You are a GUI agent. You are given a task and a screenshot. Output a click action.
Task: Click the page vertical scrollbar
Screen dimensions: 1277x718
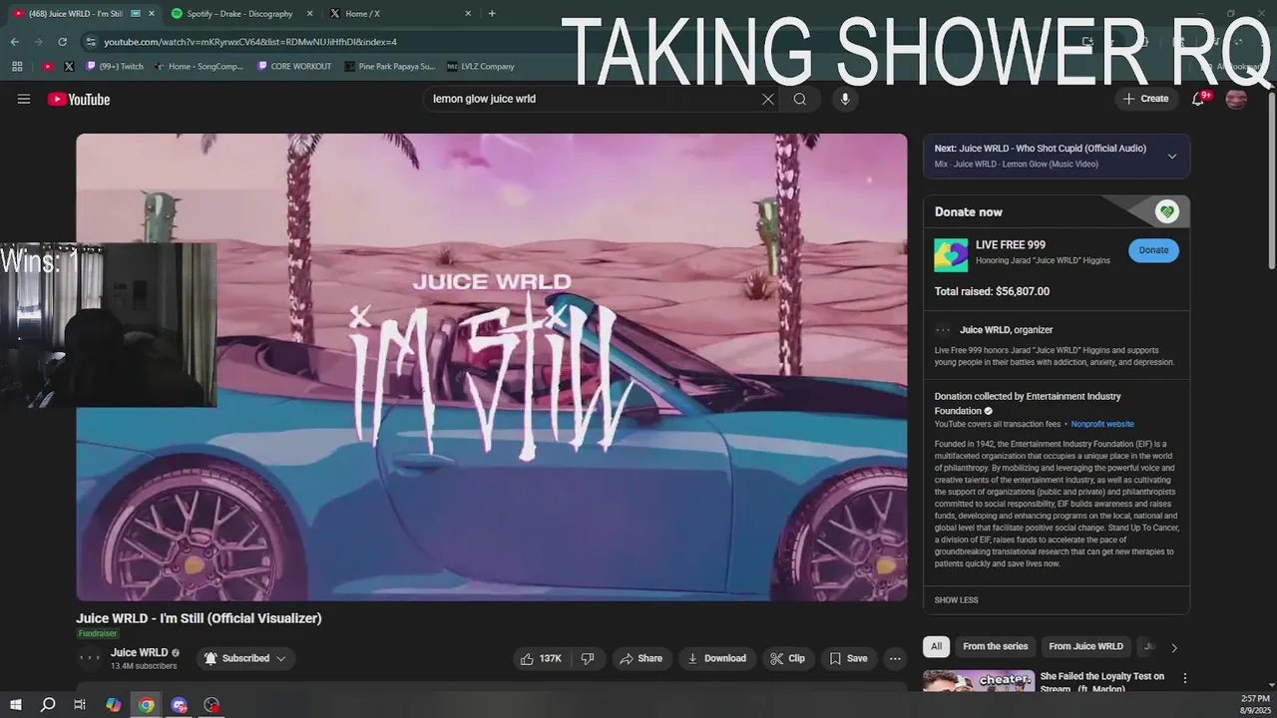pyautogui.click(x=1271, y=179)
